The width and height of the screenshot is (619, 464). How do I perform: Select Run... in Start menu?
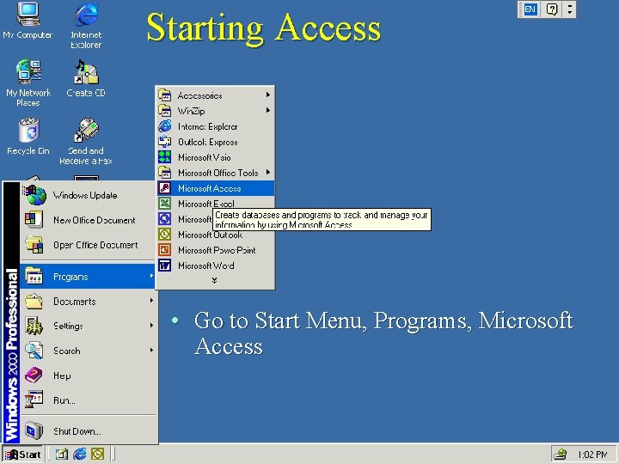(x=89, y=400)
